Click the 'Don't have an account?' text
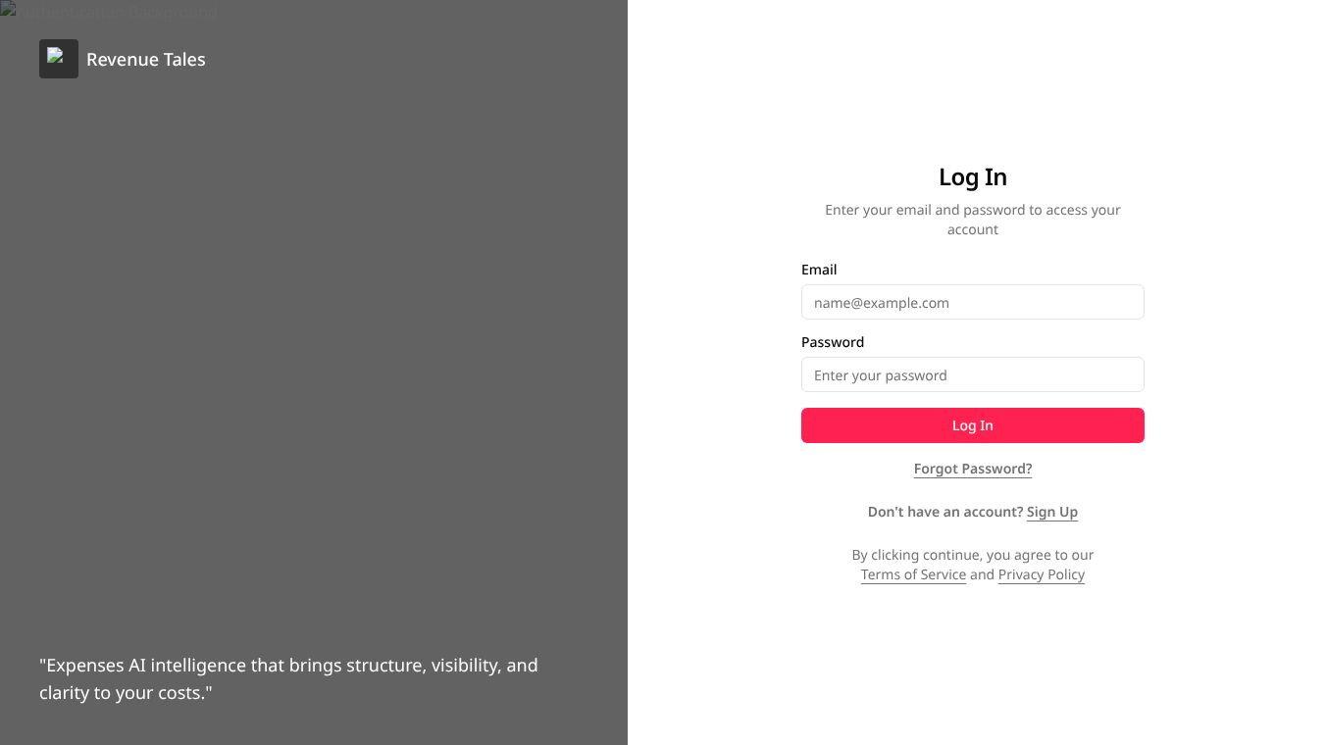The height and width of the screenshot is (745, 1326). [x=944, y=512]
